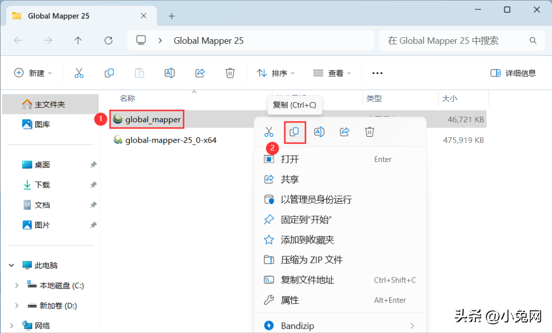Image resolution: width=552 pixels, height=333 pixels.
Task: Open the 排序 sort dropdown
Action: (276, 73)
